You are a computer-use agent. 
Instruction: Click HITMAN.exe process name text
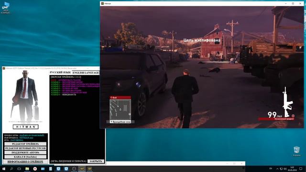[x=26, y=138]
